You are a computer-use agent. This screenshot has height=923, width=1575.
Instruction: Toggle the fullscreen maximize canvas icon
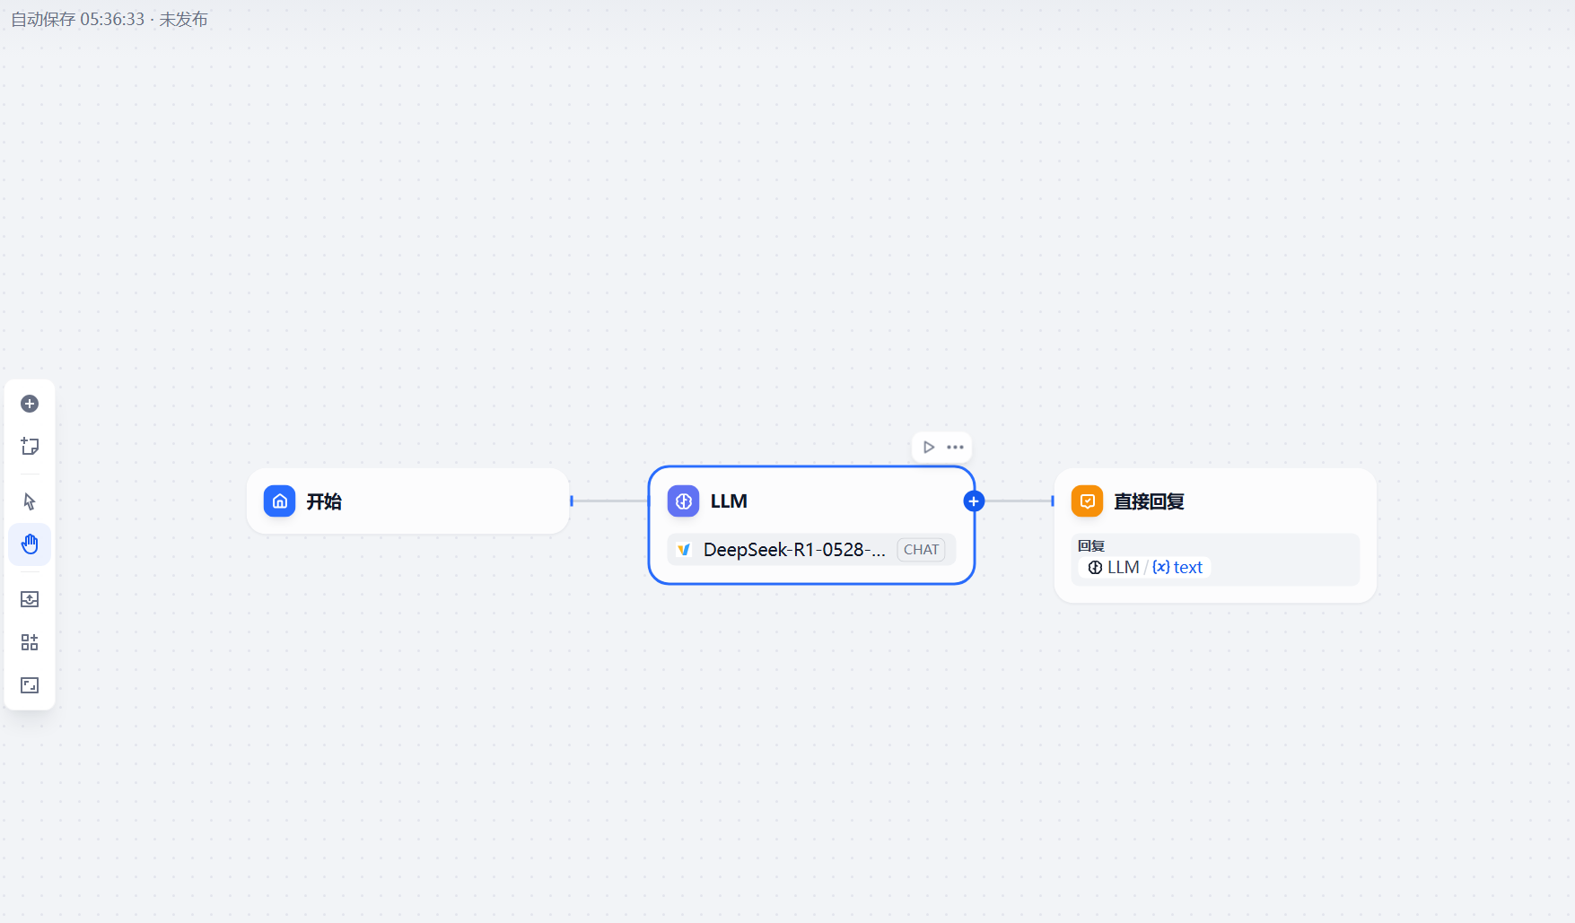pyautogui.click(x=30, y=685)
